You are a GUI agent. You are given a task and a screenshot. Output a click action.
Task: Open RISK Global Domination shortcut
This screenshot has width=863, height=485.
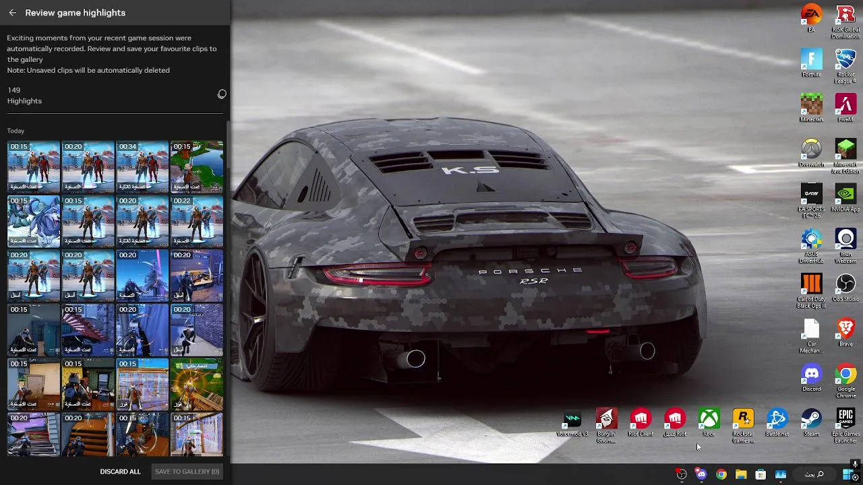[845, 22]
